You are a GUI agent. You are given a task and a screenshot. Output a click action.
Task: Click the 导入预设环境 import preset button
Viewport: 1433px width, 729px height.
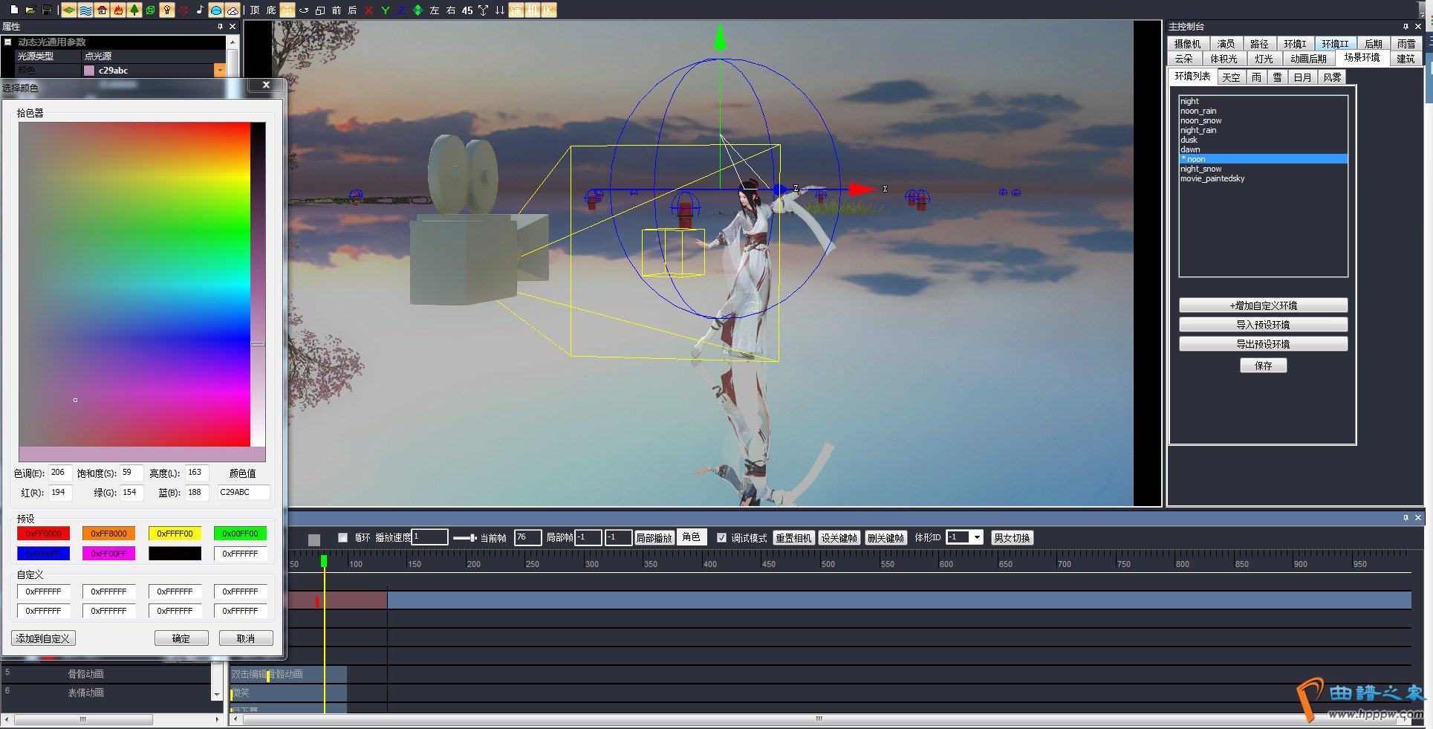1263,325
